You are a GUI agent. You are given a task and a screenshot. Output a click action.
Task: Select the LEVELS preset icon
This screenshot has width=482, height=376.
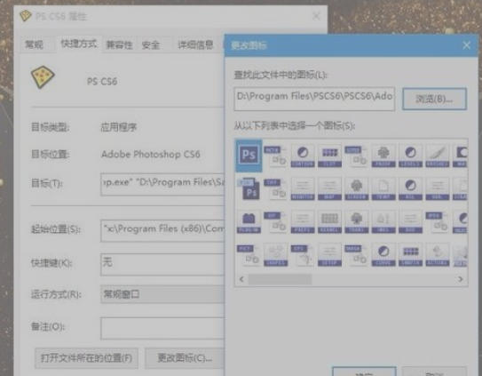[x=410, y=156]
